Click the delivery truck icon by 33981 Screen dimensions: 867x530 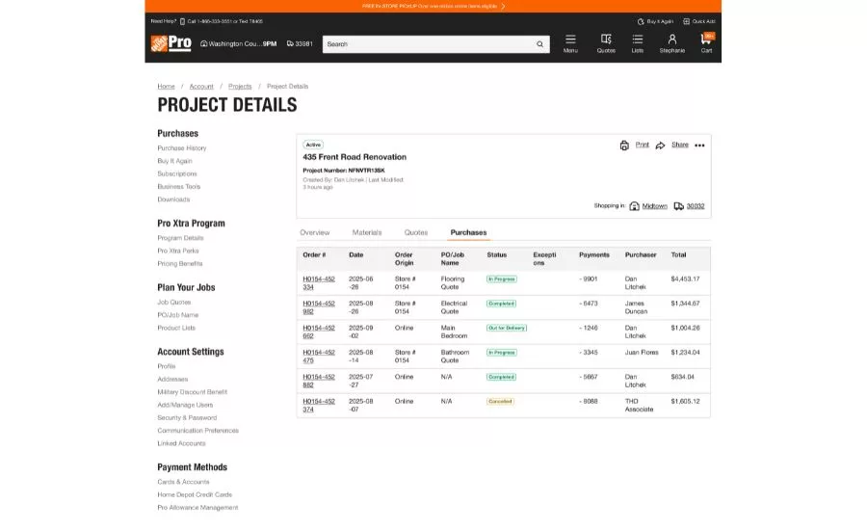coord(290,43)
